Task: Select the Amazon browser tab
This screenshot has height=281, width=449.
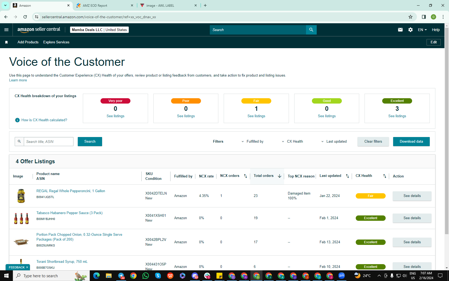Action: [x=41, y=5]
